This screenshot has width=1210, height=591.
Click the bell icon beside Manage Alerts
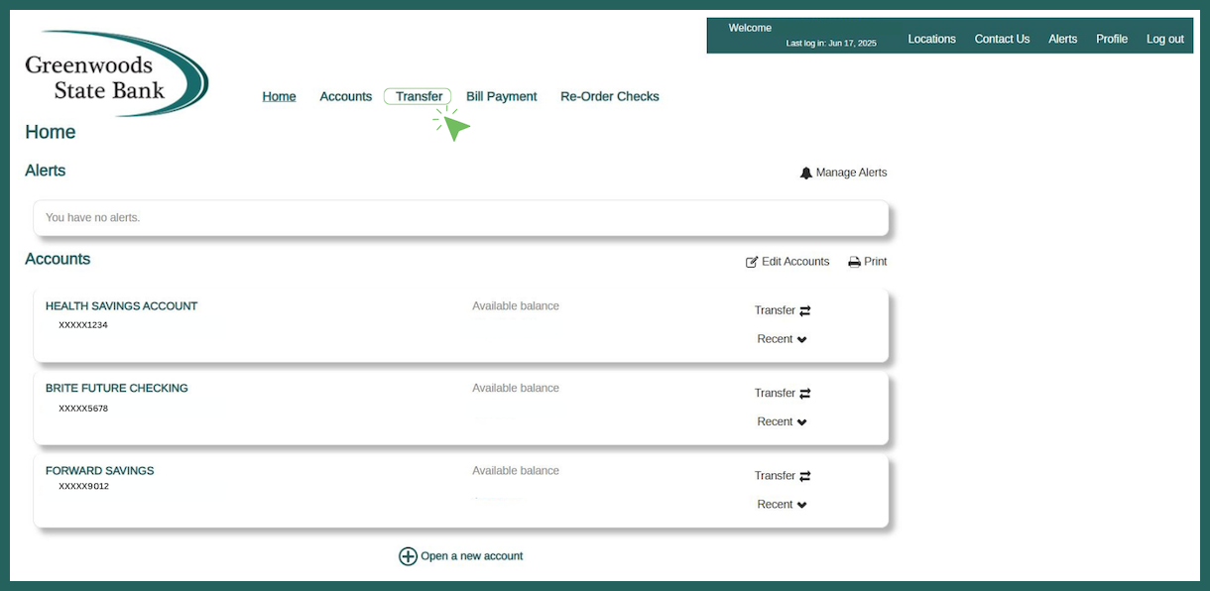tap(805, 173)
